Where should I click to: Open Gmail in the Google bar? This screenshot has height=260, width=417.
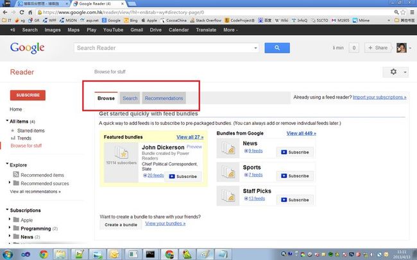click(x=137, y=29)
